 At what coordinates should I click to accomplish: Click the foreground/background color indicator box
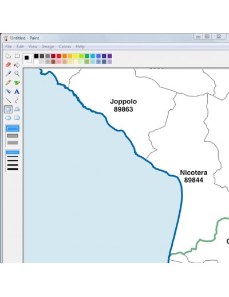pos(27,59)
